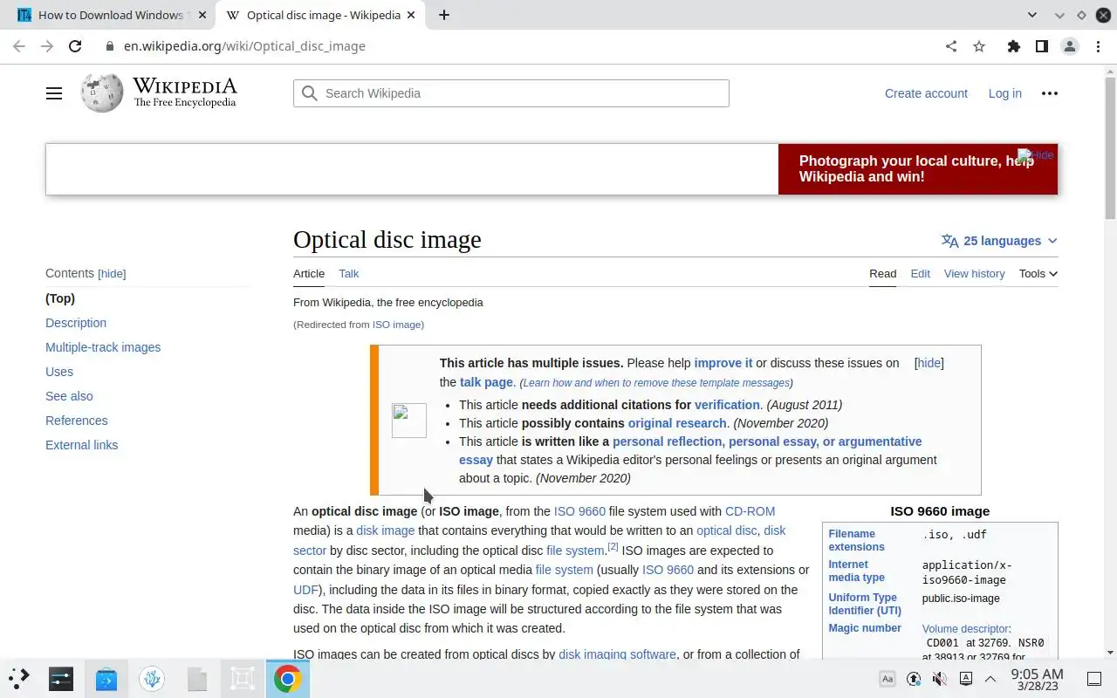1117x698 pixels.
Task: Expand the Tools dropdown menu
Action: tap(1038, 273)
